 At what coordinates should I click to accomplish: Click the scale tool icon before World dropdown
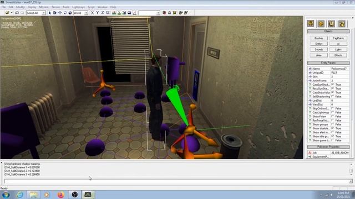[x=70, y=13]
